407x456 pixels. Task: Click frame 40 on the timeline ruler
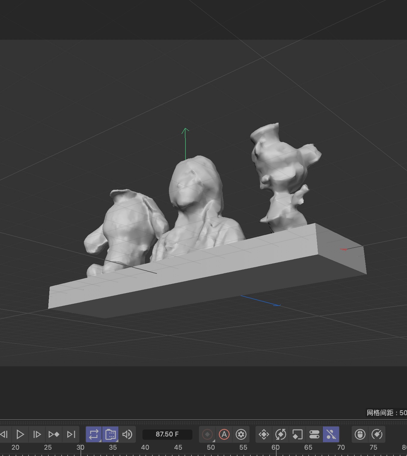pyautogui.click(x=145, y=447)
